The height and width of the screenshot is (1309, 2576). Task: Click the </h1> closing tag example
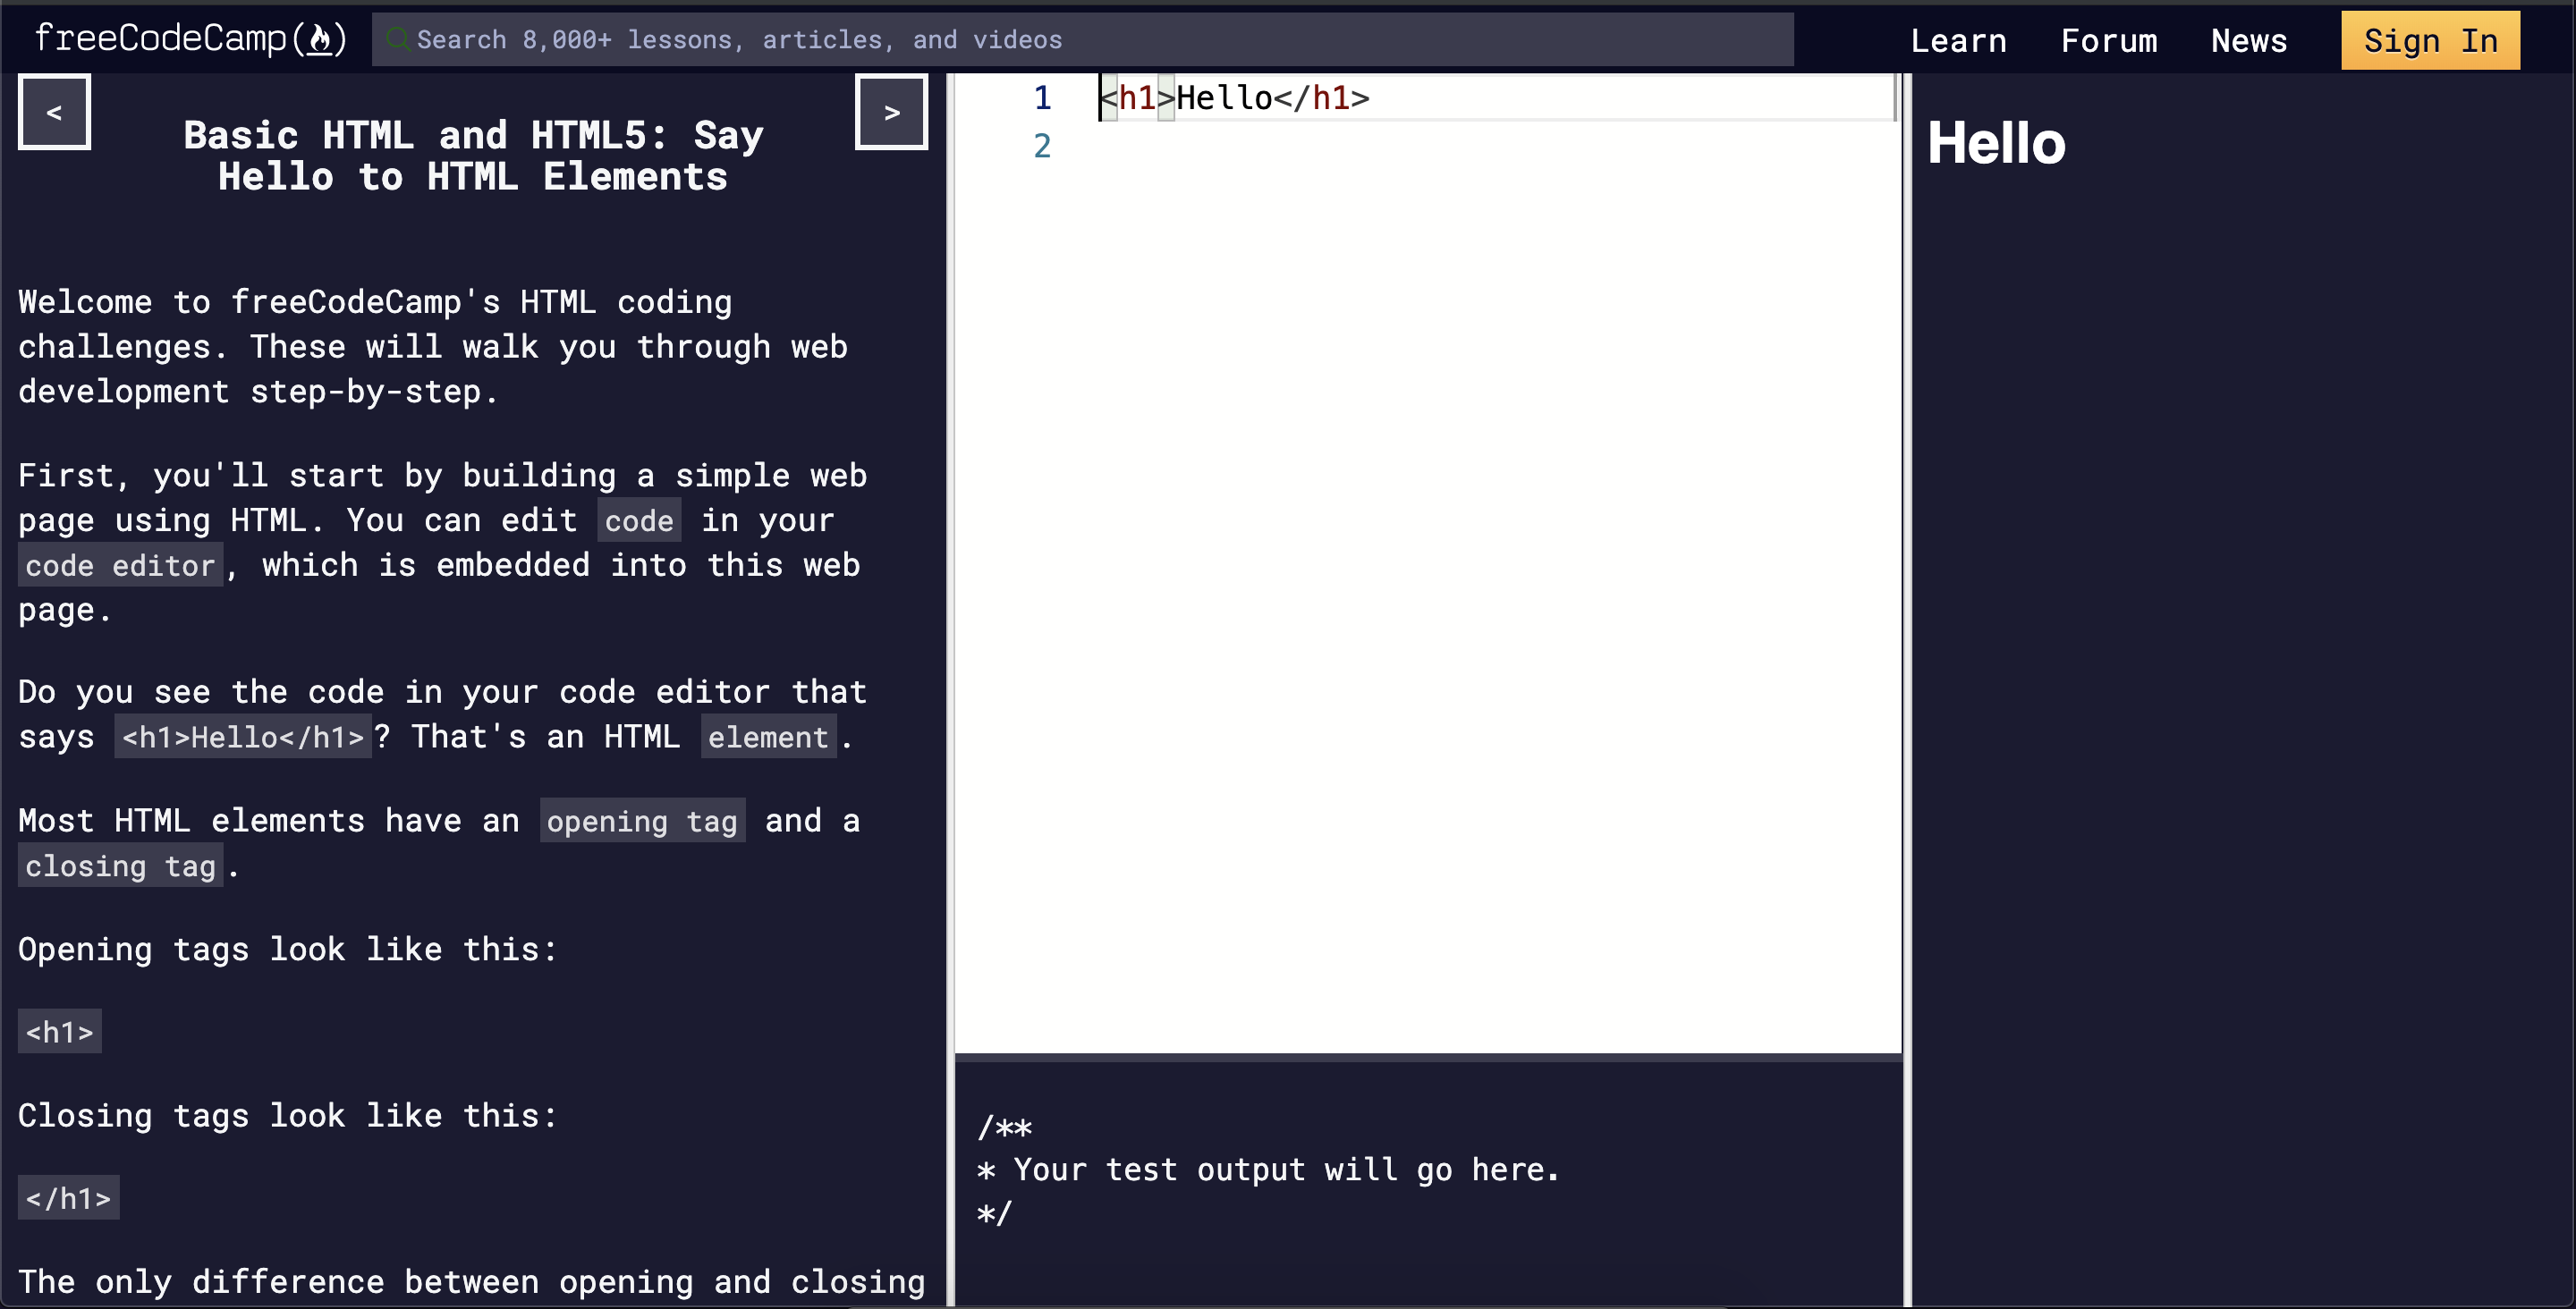tap(69, 1198)
